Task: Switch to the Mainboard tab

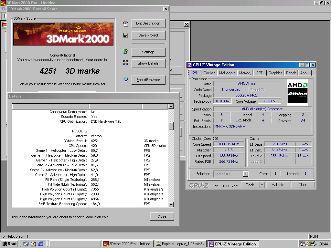Action: tap(227, 73)
